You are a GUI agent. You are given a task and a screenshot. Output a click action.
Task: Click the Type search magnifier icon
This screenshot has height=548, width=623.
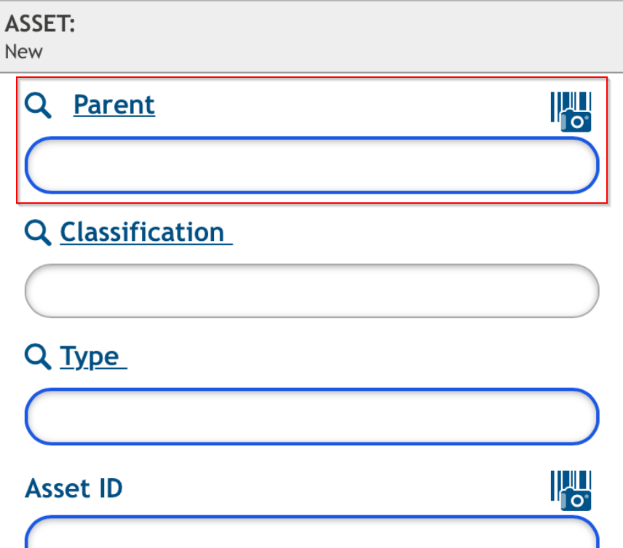click(x=38, y=357)
